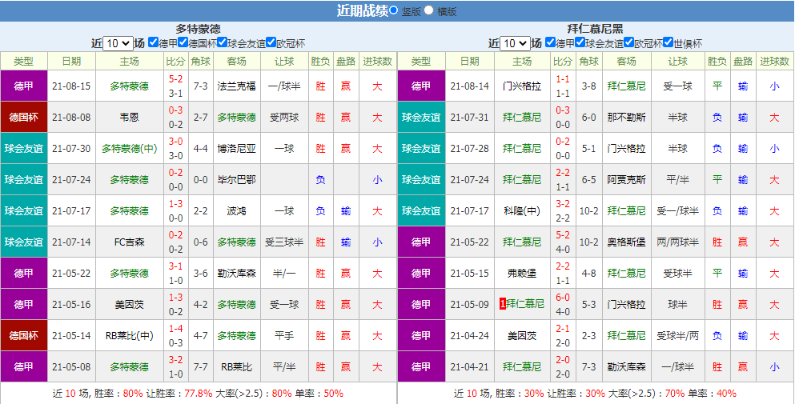
Task: Click the 受三球半 handicap cell
Action: point(284,242)
